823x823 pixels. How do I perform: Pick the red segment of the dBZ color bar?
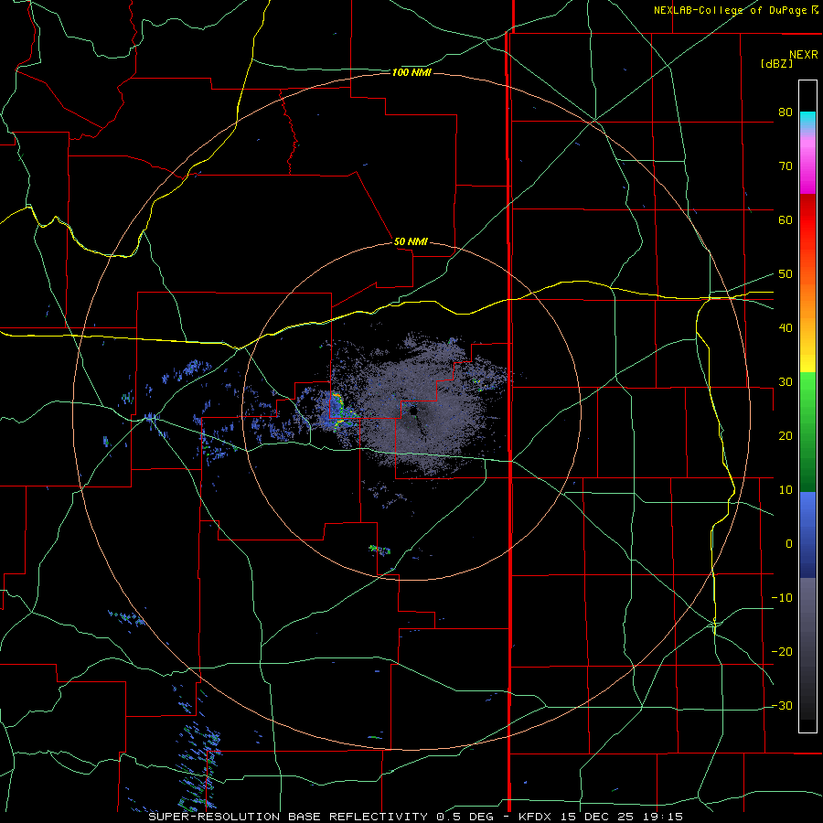807,220
